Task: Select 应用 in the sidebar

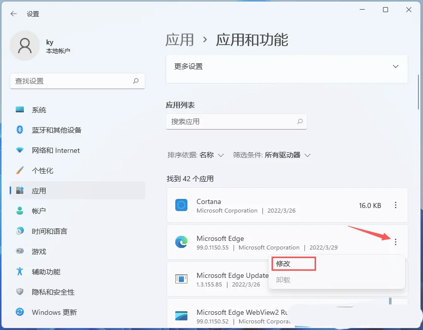Action: (x=78, y=191)
